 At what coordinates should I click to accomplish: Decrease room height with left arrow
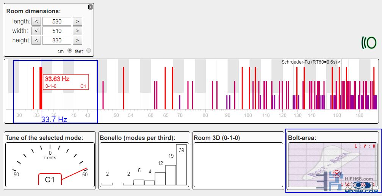click(36, 40)
